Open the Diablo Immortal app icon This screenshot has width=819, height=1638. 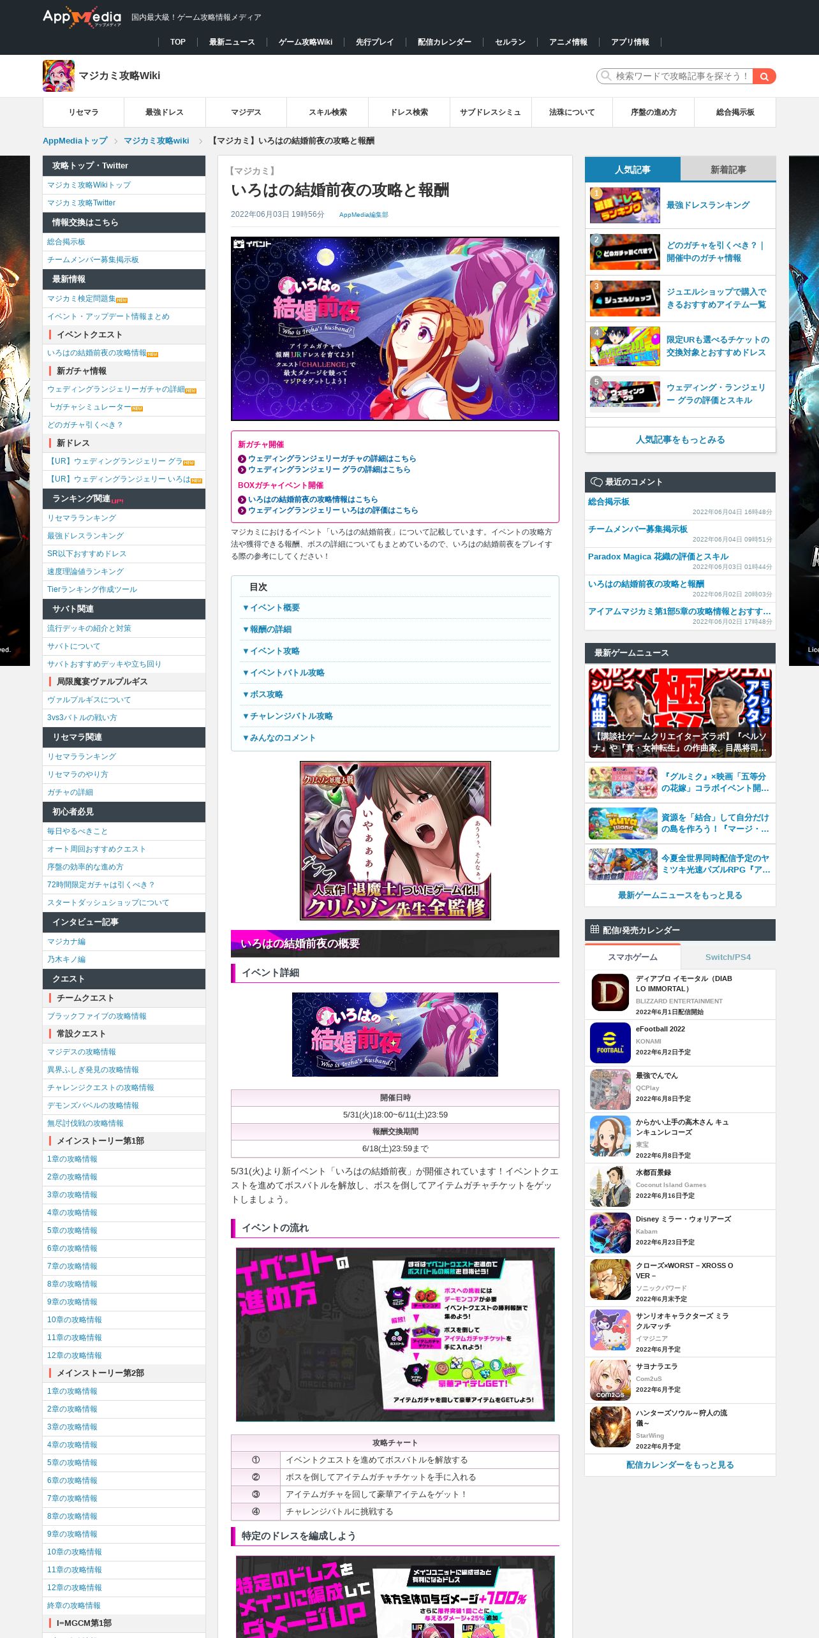(x=610, y=992)
